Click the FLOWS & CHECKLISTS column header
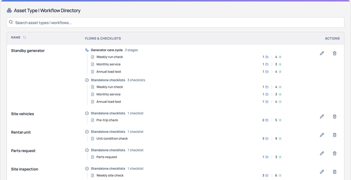The image size is (351, 180). pos(103,38)
